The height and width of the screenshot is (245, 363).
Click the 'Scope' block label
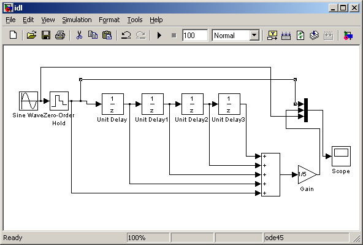coord(341,171)
